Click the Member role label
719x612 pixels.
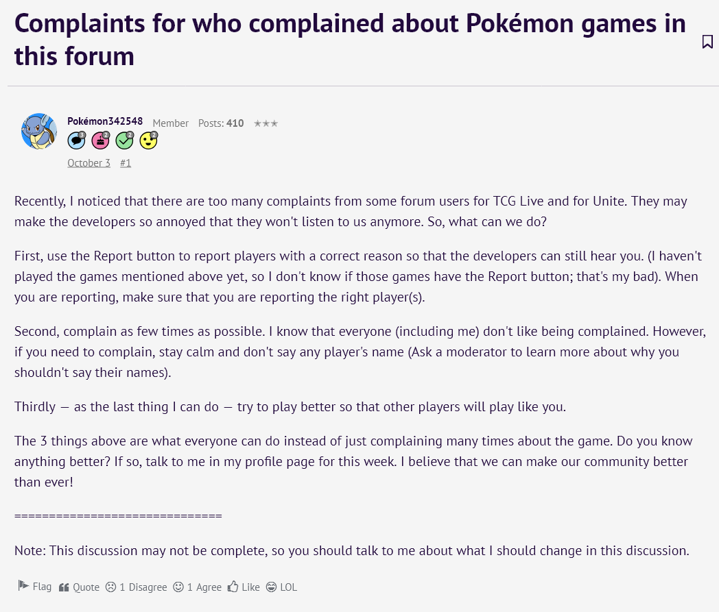[170, 123]
